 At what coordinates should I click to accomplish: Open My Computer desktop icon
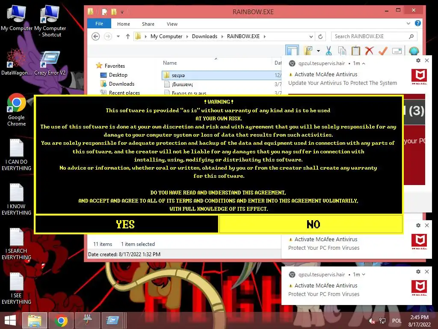coord(17,18)
